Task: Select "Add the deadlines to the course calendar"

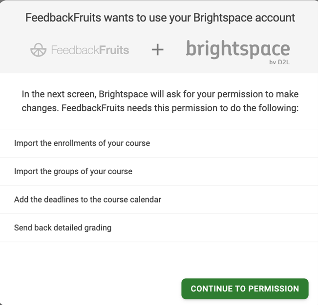Action: pyautogui.click(x=87, y=200)
